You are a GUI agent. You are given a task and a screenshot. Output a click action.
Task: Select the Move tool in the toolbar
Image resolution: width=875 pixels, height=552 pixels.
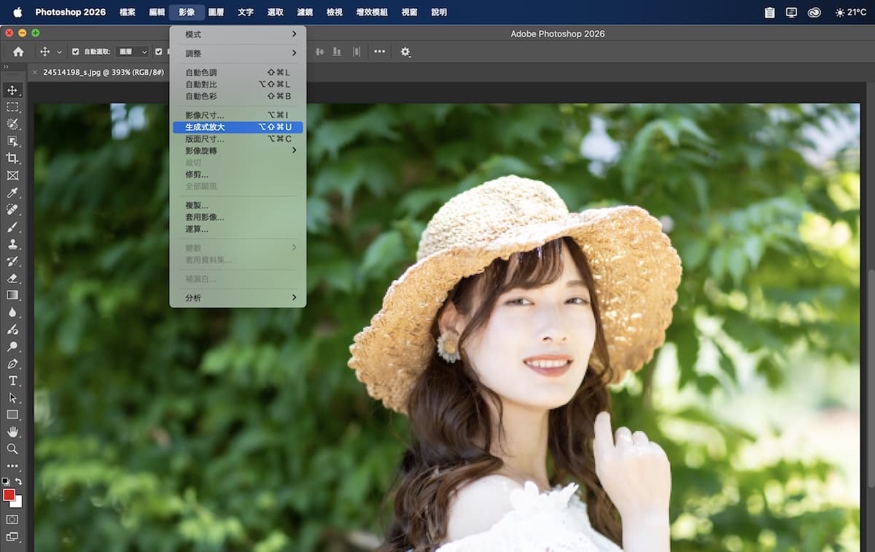pos(12,90)
